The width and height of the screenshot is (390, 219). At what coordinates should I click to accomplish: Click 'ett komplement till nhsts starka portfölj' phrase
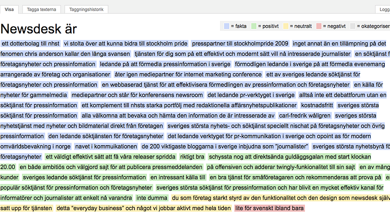click(189, 106)
